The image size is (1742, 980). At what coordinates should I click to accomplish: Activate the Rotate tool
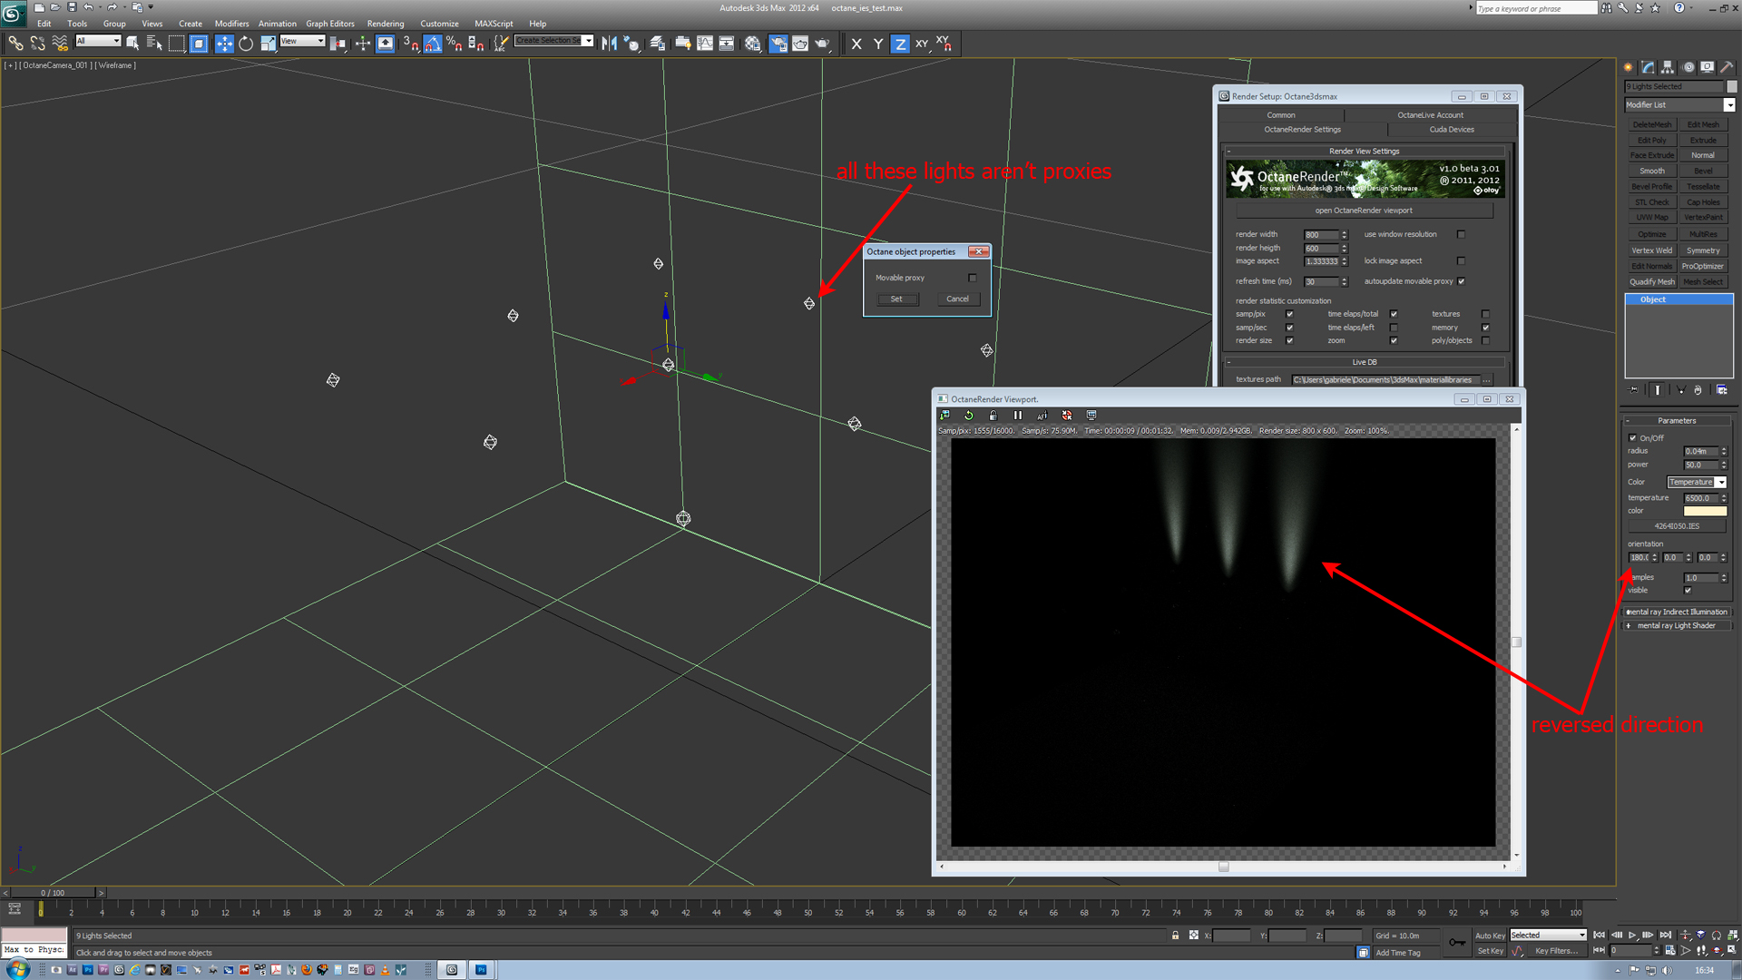[x=246, y=44]
